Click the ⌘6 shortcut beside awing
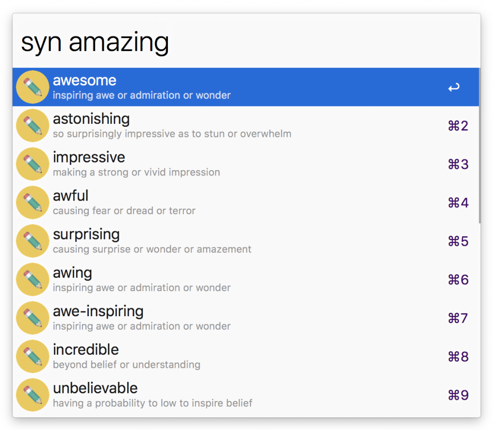 (x=458, y=280)
